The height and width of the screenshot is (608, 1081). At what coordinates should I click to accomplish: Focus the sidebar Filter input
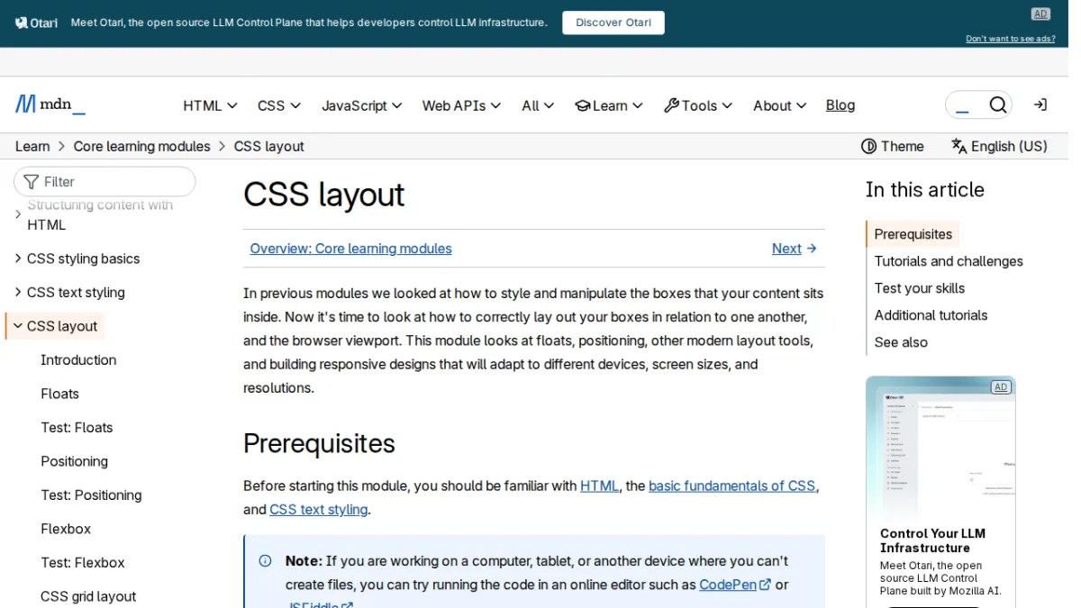pos(104,181)
